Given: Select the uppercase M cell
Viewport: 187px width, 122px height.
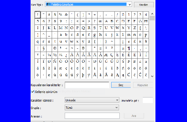Looking at the screenshot, I should [x=60, y=28].
